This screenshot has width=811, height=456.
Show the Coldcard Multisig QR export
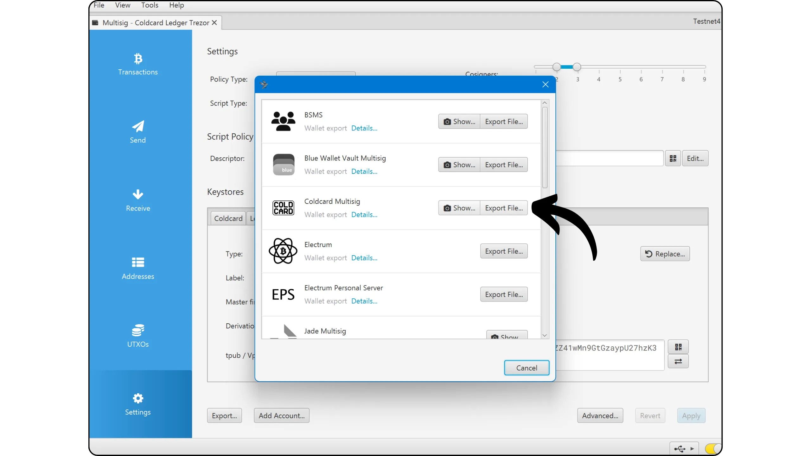point(459,208)
